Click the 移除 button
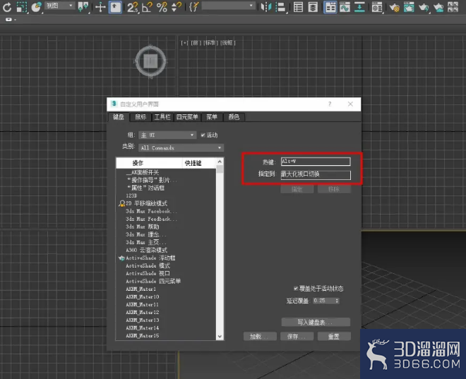 pyautogui.click(x=334, y=189)
